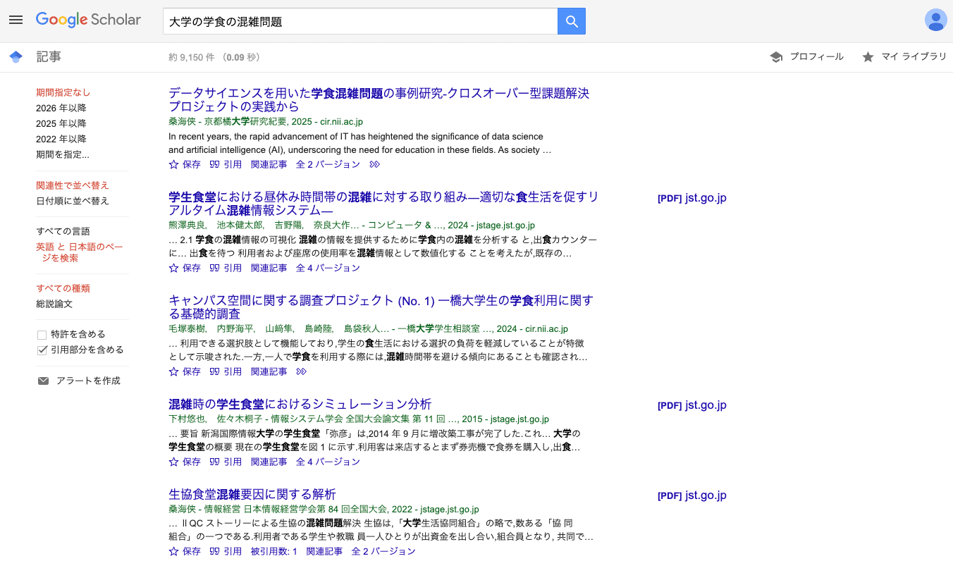Viewport: 953px width, 573px height.
Task: Select すべての種類 type filter
Action: 63,288
